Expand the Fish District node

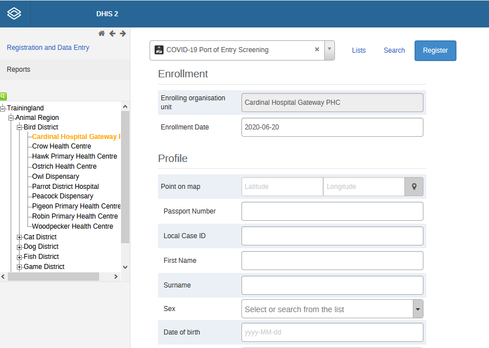pos(20,257)
